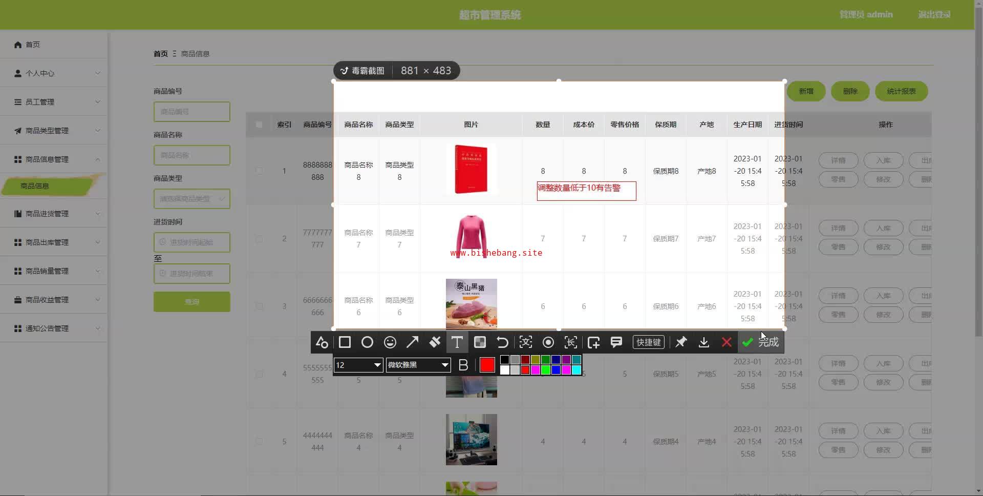Viewport: 983px width, 496px height.
Task: Pin the screenshot to screen
Action: coord(681,342)
